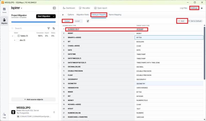206x121 pixels.
Task: Add a new datatype mapping
Action: [181, 21]
